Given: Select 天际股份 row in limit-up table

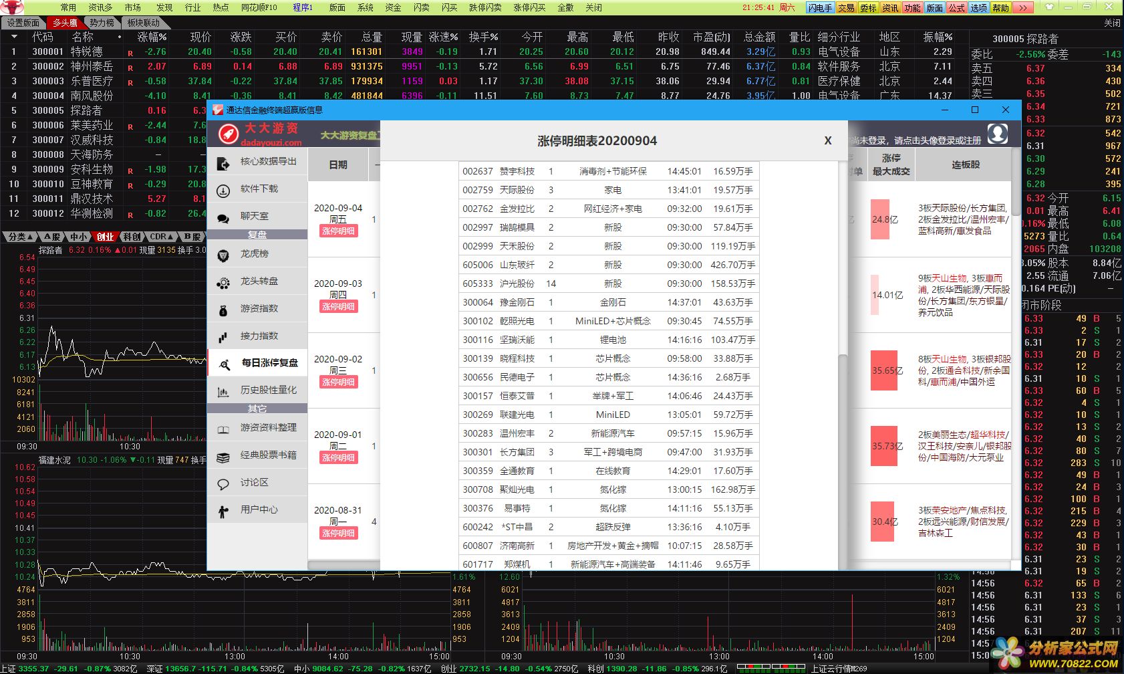Looking at the screenshot, I should (608, 190).
